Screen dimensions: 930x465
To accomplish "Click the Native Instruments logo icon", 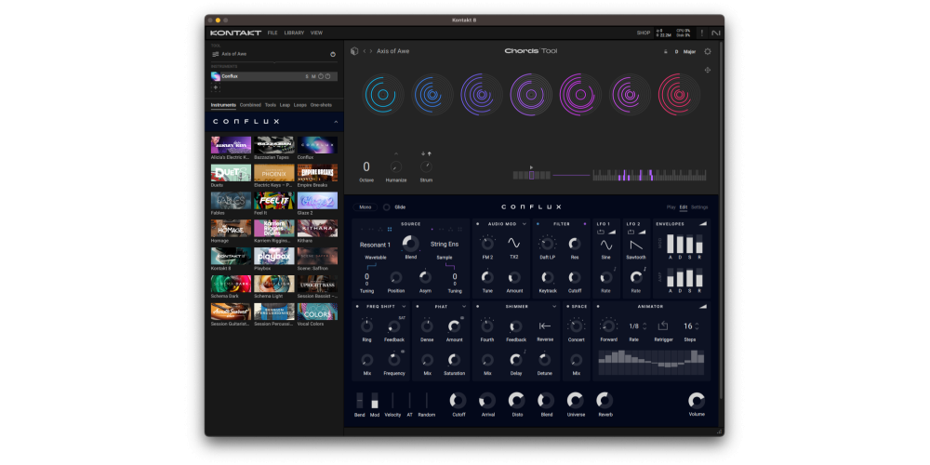I will coord(716,33).
